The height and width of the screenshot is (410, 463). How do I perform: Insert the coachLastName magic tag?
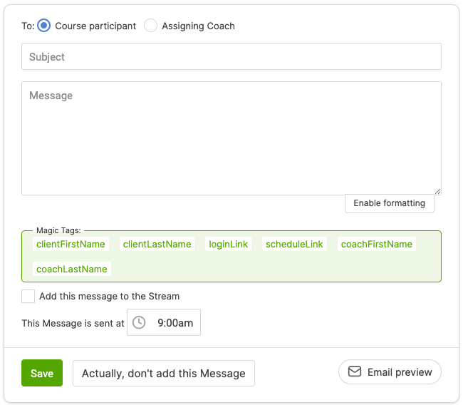click(x=72, y=269)
